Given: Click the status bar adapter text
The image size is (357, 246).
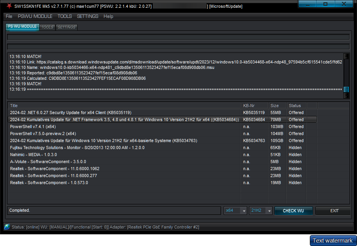Looking at the screenshot, I should pyautogui.click(x=154, y=227).
